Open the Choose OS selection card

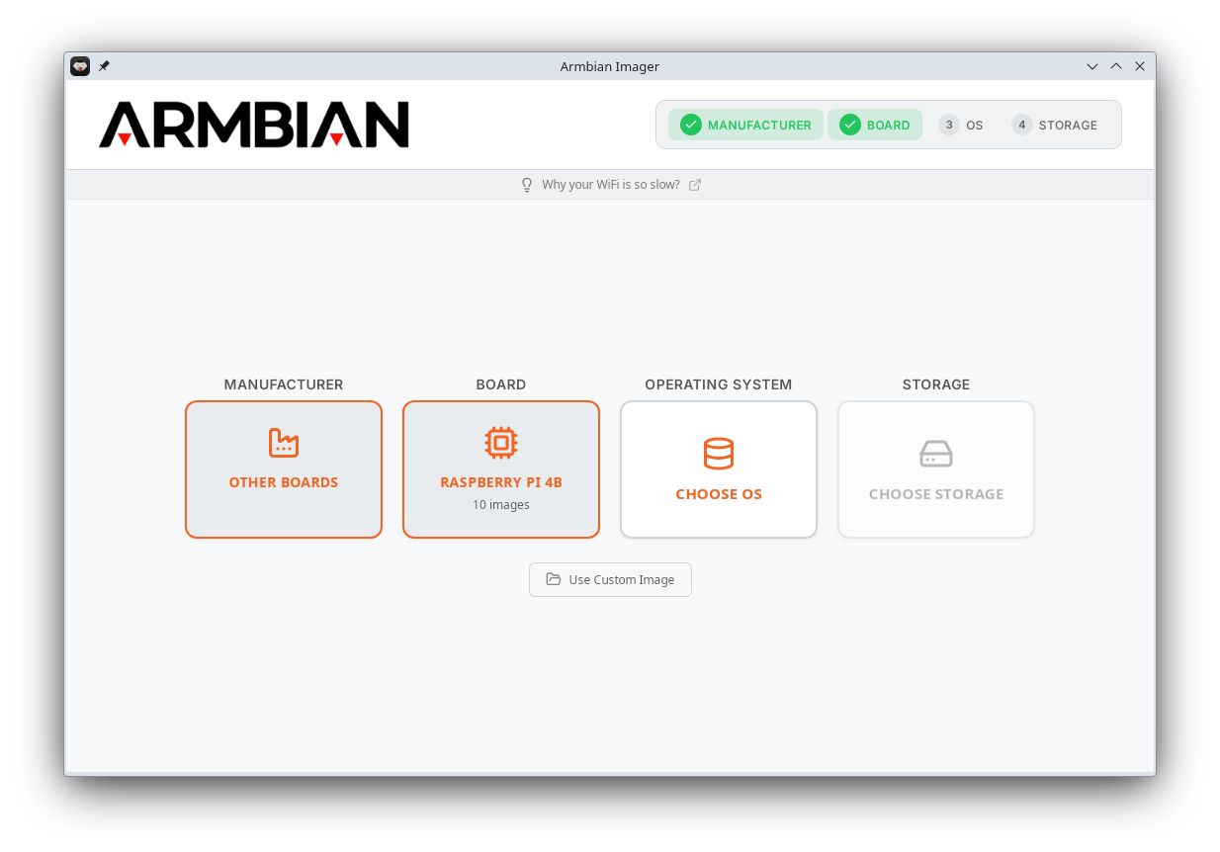719,469
